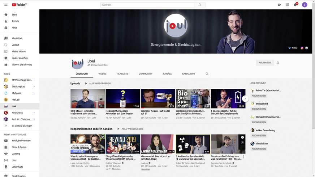Toggle the ABONNIERT subscription button
The width and height of the screenshot is (315, 177).
(x=264, y=63)
